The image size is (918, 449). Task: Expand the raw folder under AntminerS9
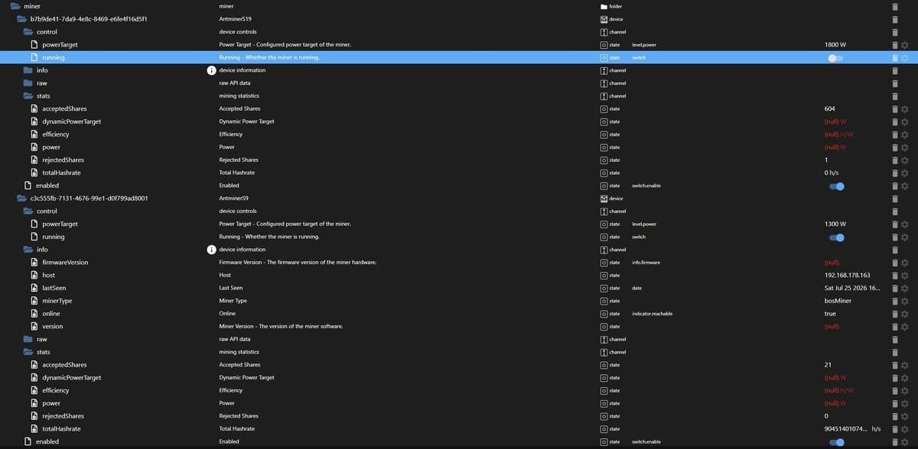click(x=28, y=339)
